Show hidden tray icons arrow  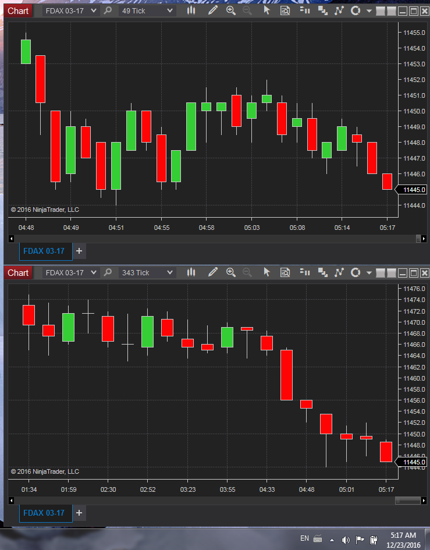coord(332,540)
